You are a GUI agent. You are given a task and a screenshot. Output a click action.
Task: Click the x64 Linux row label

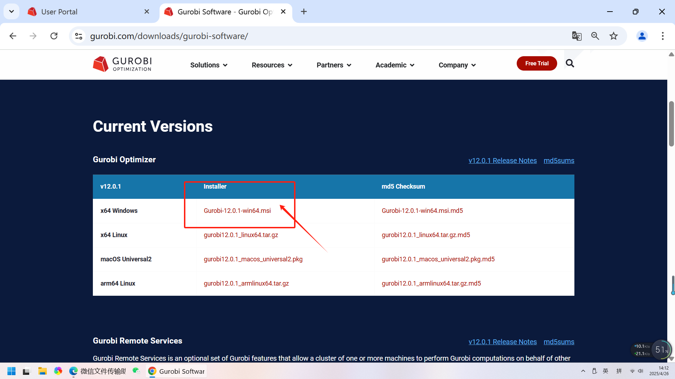coord(114,235)
